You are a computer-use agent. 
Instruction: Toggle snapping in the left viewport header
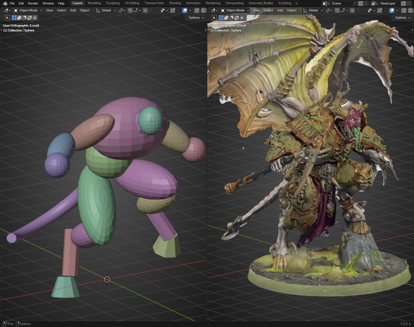coord(130,10)
